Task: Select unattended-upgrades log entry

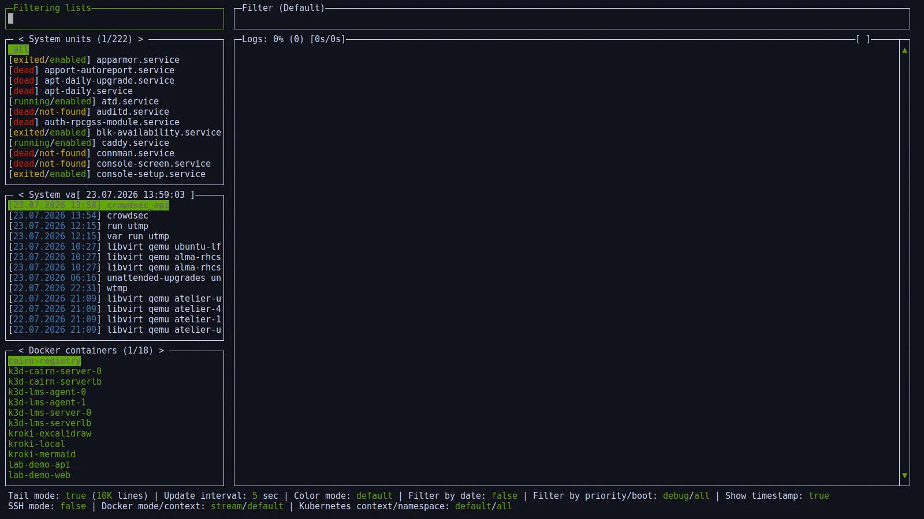Action: click(x=115, y=278)
